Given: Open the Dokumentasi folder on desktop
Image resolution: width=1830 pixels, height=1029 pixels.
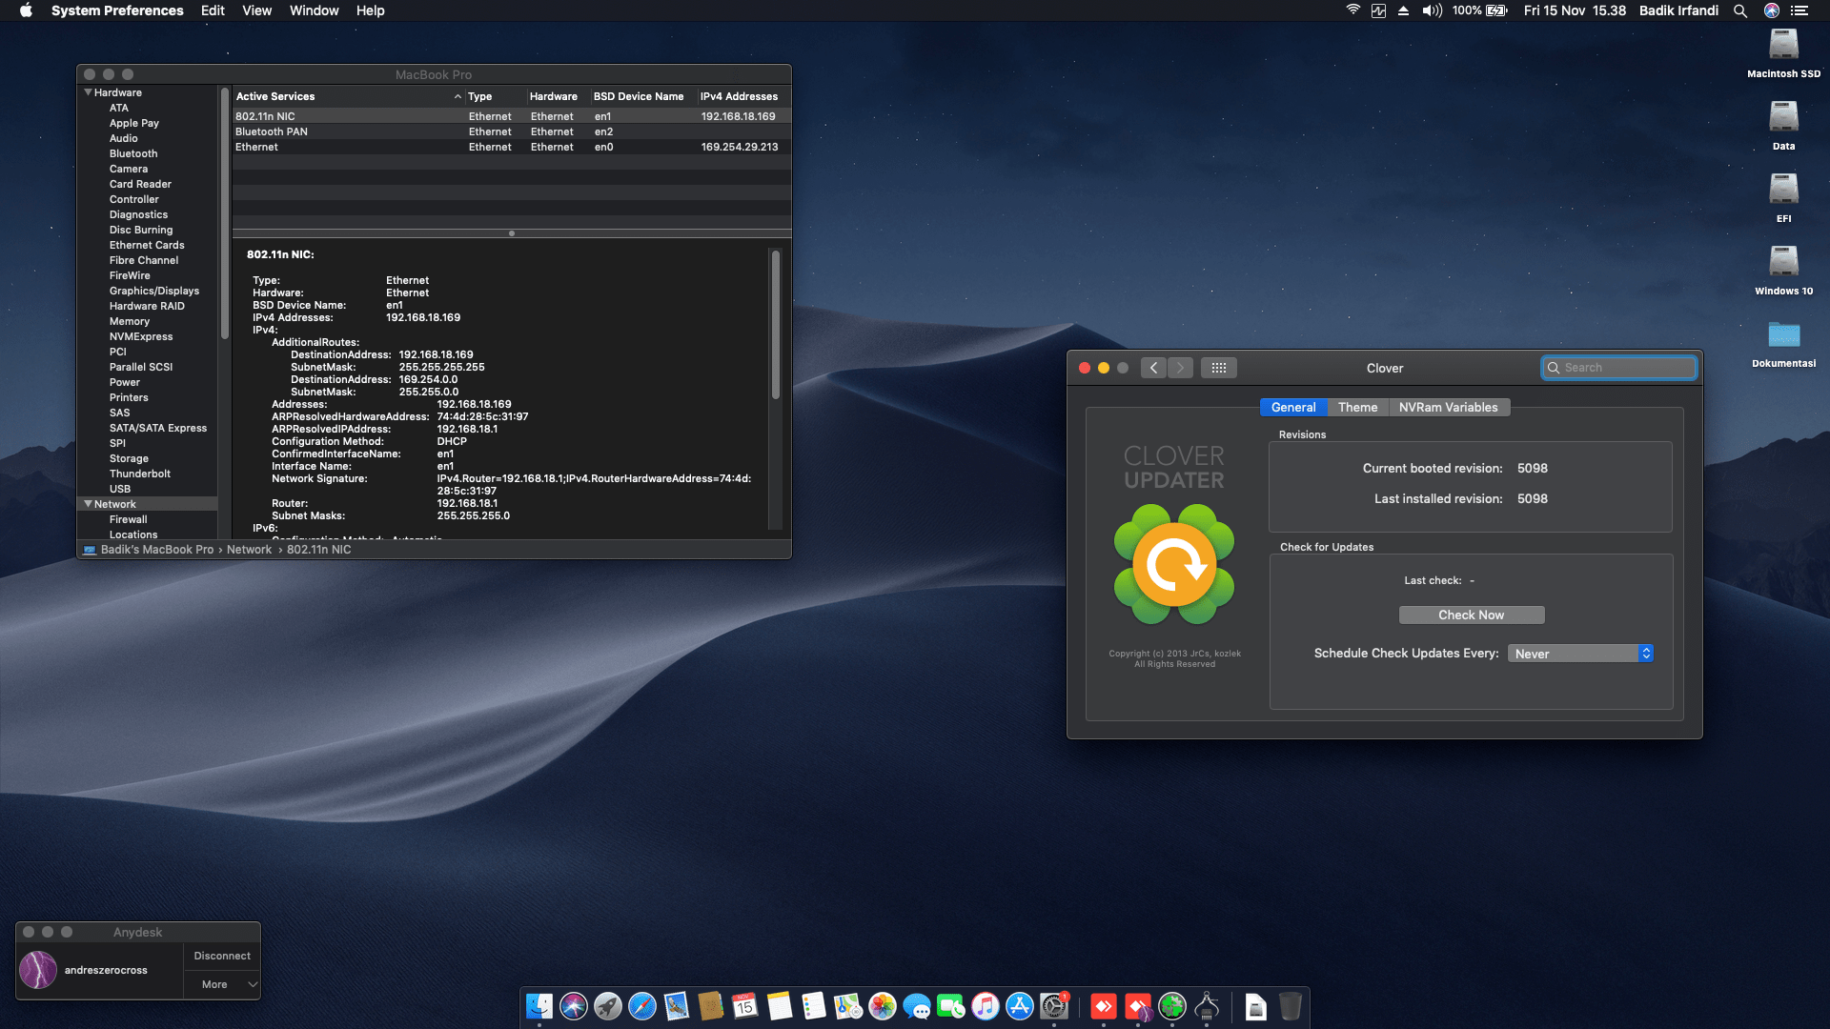Looking at the screenshot, I should (x=1782, y=335).
